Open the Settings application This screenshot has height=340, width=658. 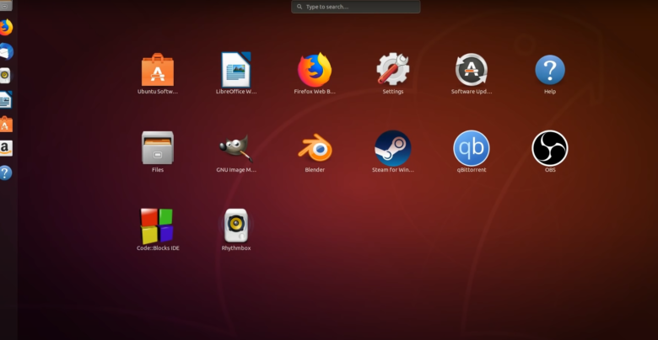[393, 69]
